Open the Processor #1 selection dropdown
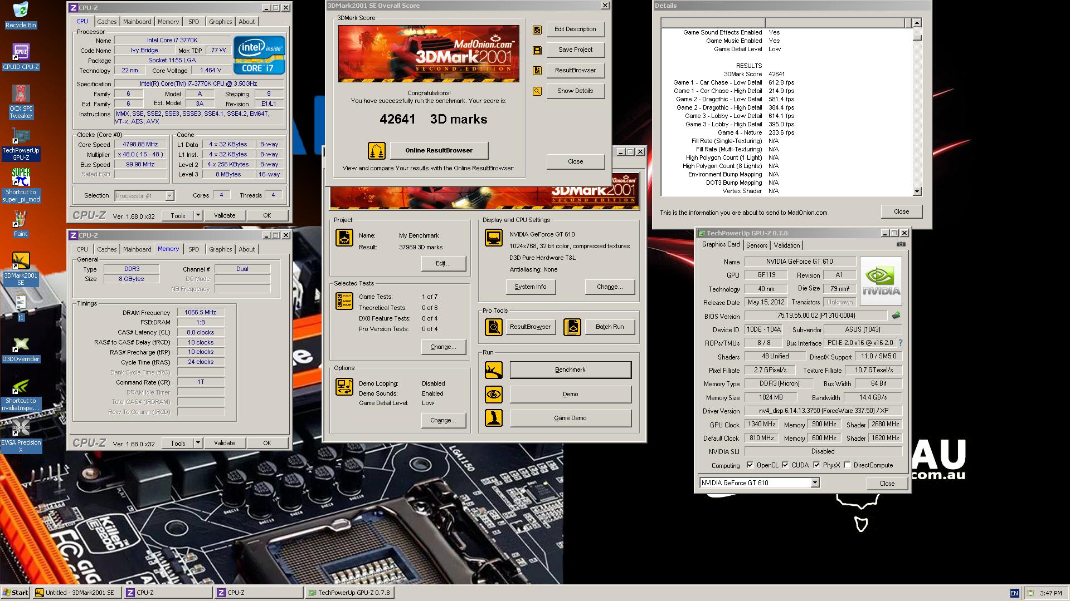 [169, 196]
